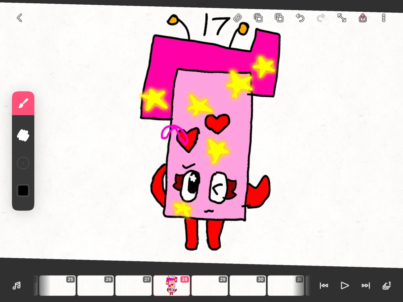Go back with the top-left arrow
403x302 pixels.
tap(19, 18)
